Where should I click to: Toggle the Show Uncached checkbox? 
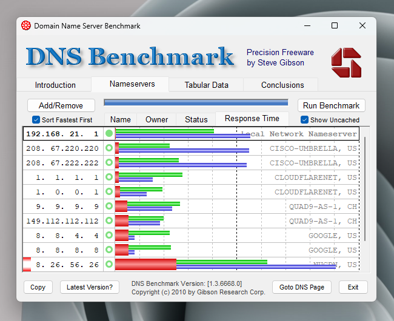(304, 120)
